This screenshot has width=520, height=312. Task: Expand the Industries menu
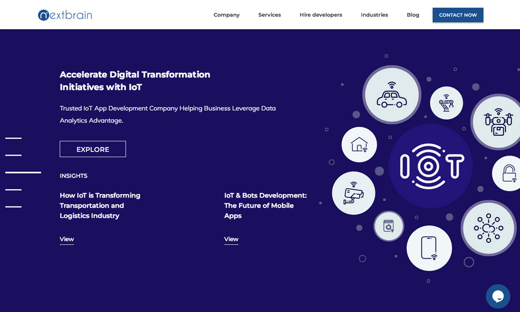coord(374,15)
